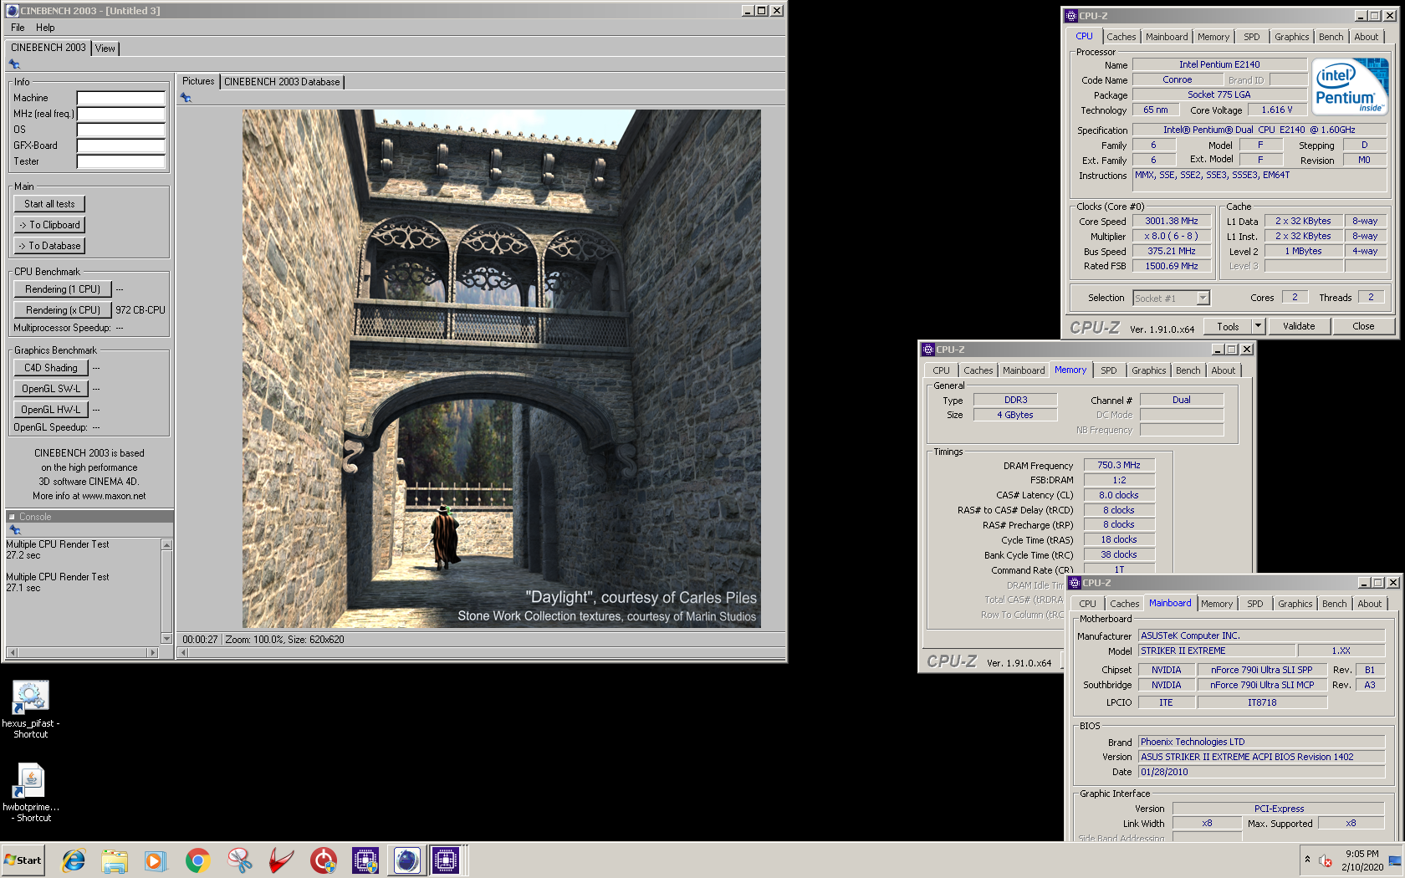Click the red swoosh taskbar icon
1405x878 pixels.
281,860
